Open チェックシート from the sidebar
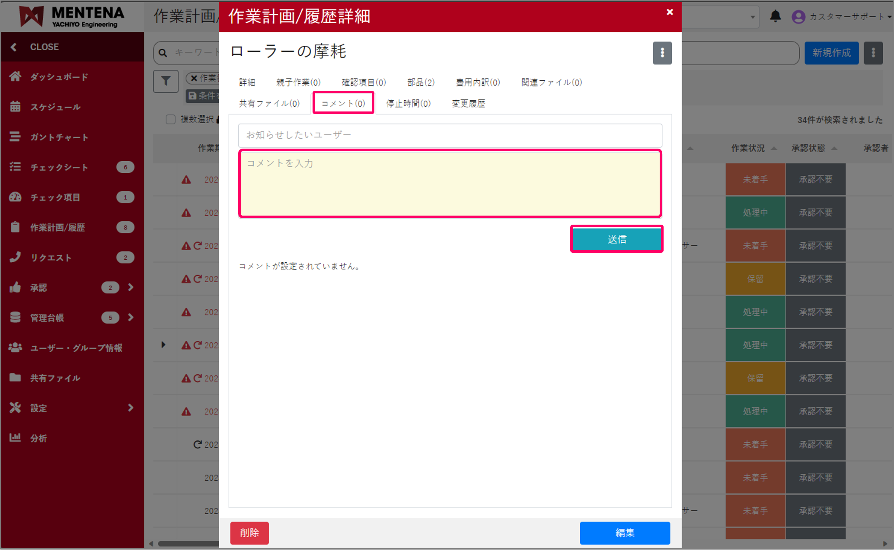The width and height of the screenshot is (894, 550). (59, 167)
